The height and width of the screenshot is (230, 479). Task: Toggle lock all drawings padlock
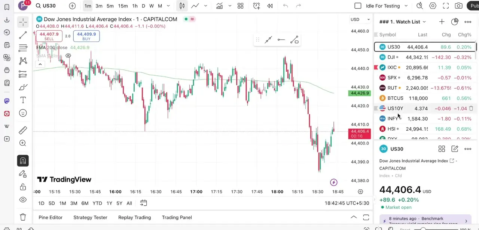pyautogui.click(x=23, y=187)
